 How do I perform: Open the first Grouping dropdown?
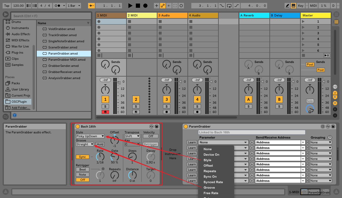pyautogui.click(x=321, y=142)
